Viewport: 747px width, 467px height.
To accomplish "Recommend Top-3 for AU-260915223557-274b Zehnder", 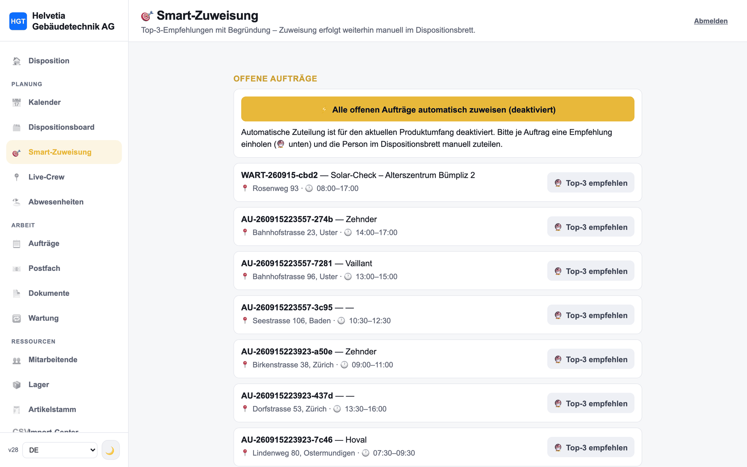I will point(591,227).
